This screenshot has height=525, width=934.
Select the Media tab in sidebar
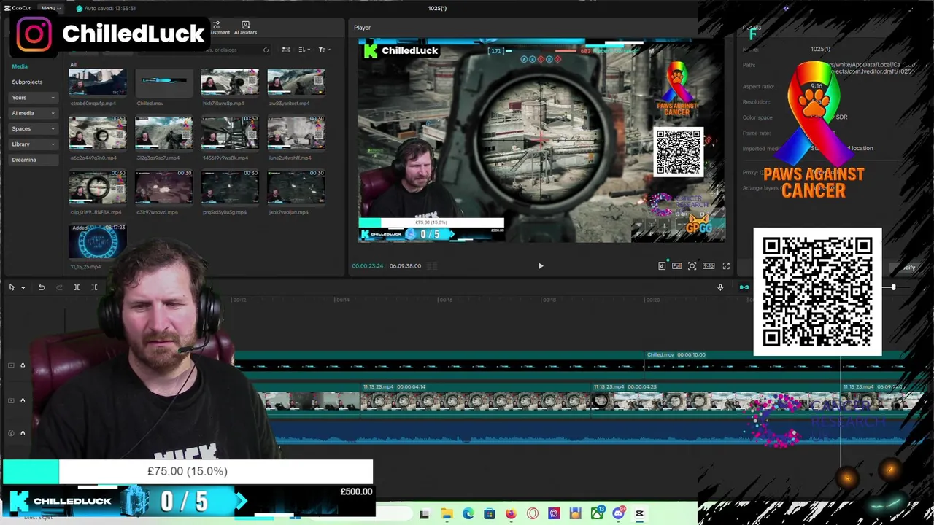[x=20, y=66]
